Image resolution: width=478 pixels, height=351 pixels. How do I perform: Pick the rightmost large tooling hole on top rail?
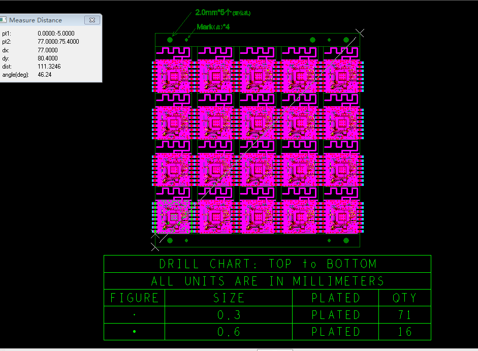coord(346,40)
